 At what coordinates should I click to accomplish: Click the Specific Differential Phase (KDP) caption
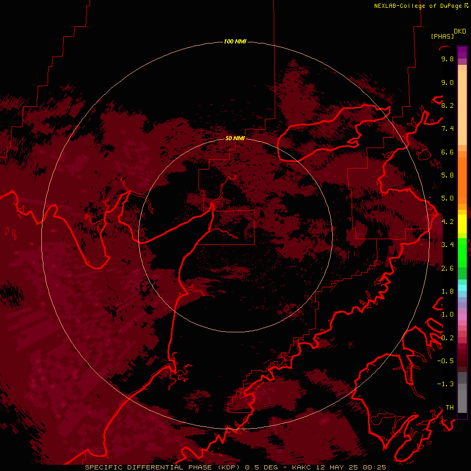tap(163, 467)
